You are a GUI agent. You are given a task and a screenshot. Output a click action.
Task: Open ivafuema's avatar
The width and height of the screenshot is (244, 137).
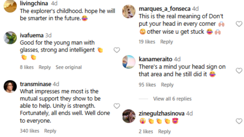tap(10, 38)
